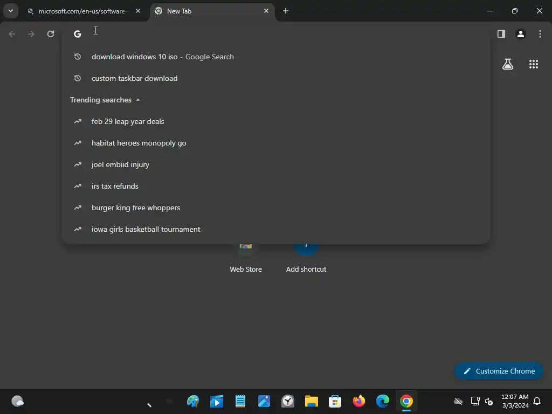Open clock and date 12:07 AM
The image size is (552, 414).
click(x=515, y=401)
